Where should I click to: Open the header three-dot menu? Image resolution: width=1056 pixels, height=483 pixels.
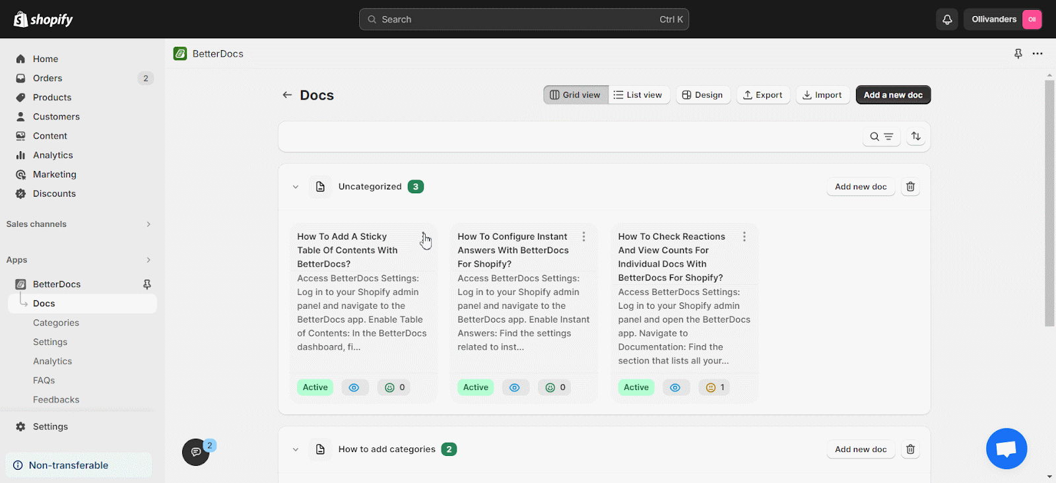point(1038,53)
